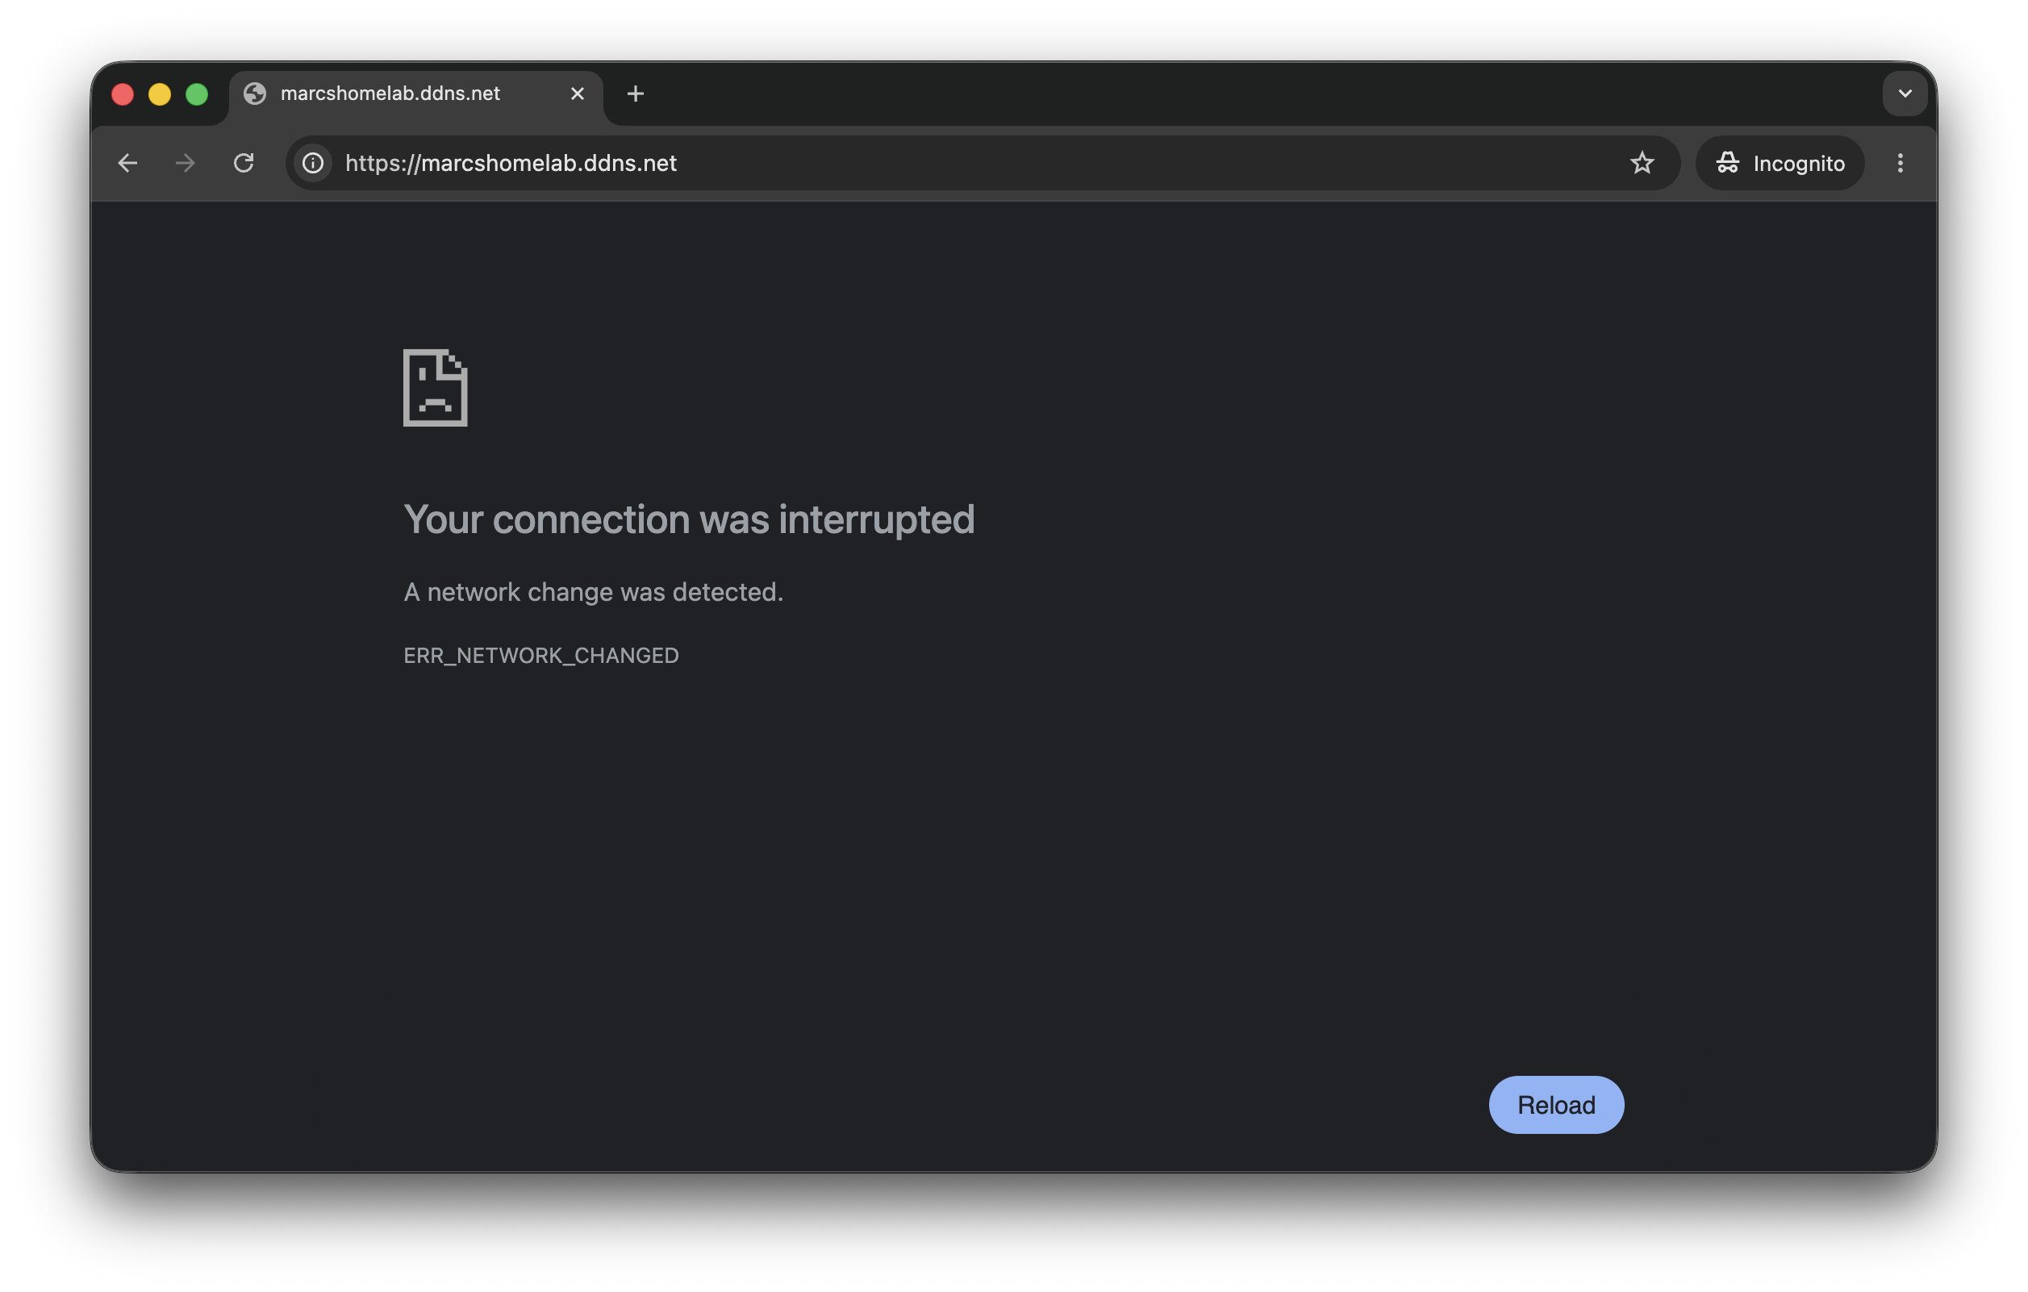Expand the tab search dropdown chevron
Image resolution: width=2028 pixels, height=1292 pixels.
tap(1905, 94)
